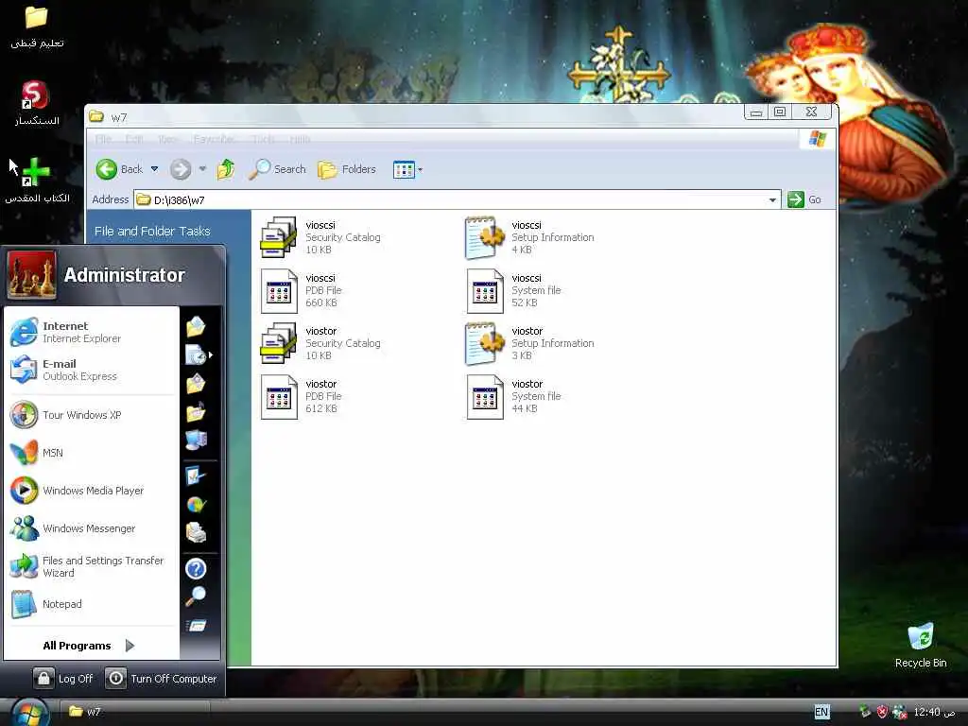Open My Pictures icon in Start menu
Screen dimensions: 968x726
click(196, 384)
